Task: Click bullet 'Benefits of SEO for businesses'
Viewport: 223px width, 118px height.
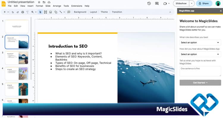Action: tap(75, 66)
